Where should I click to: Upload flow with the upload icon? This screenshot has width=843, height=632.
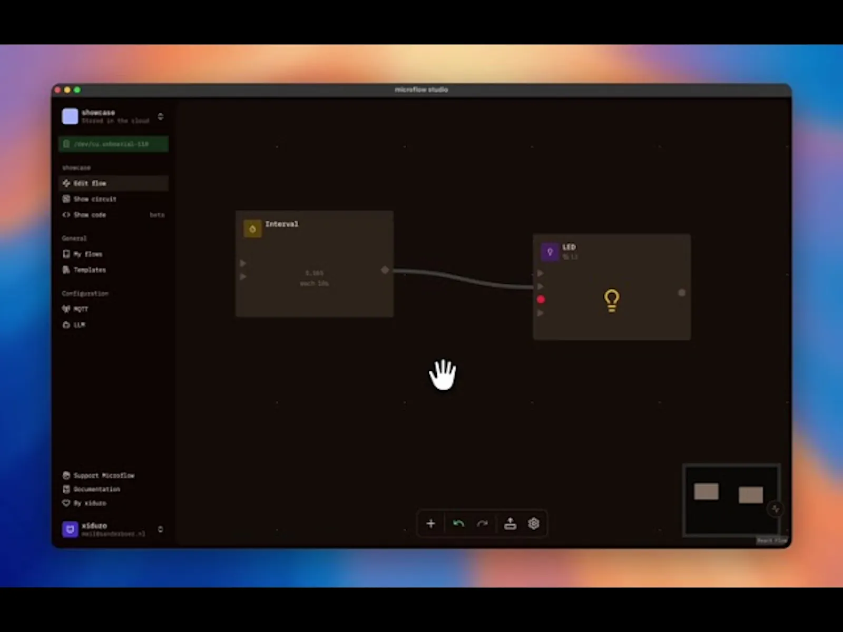511,524
